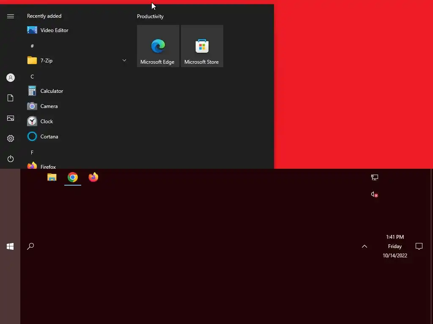Open Settings gear in Start sidebar
The height and width of the screenshot is (324, 433).
tap(11, 138)
